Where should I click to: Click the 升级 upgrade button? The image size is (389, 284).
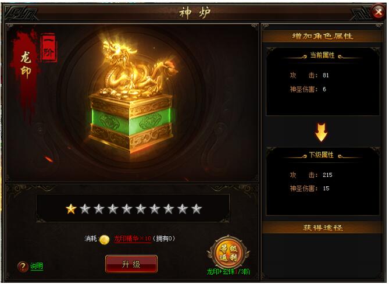[131, 264]
